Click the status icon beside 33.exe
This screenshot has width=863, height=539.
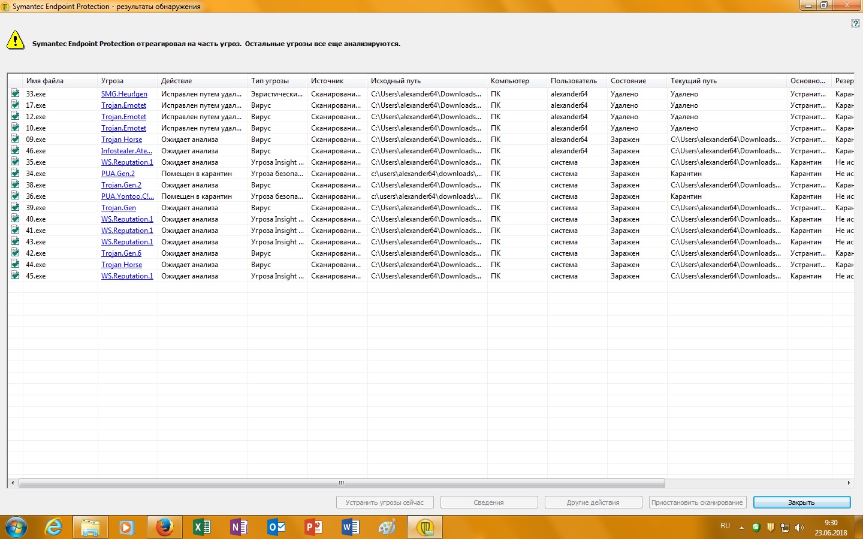15,93
